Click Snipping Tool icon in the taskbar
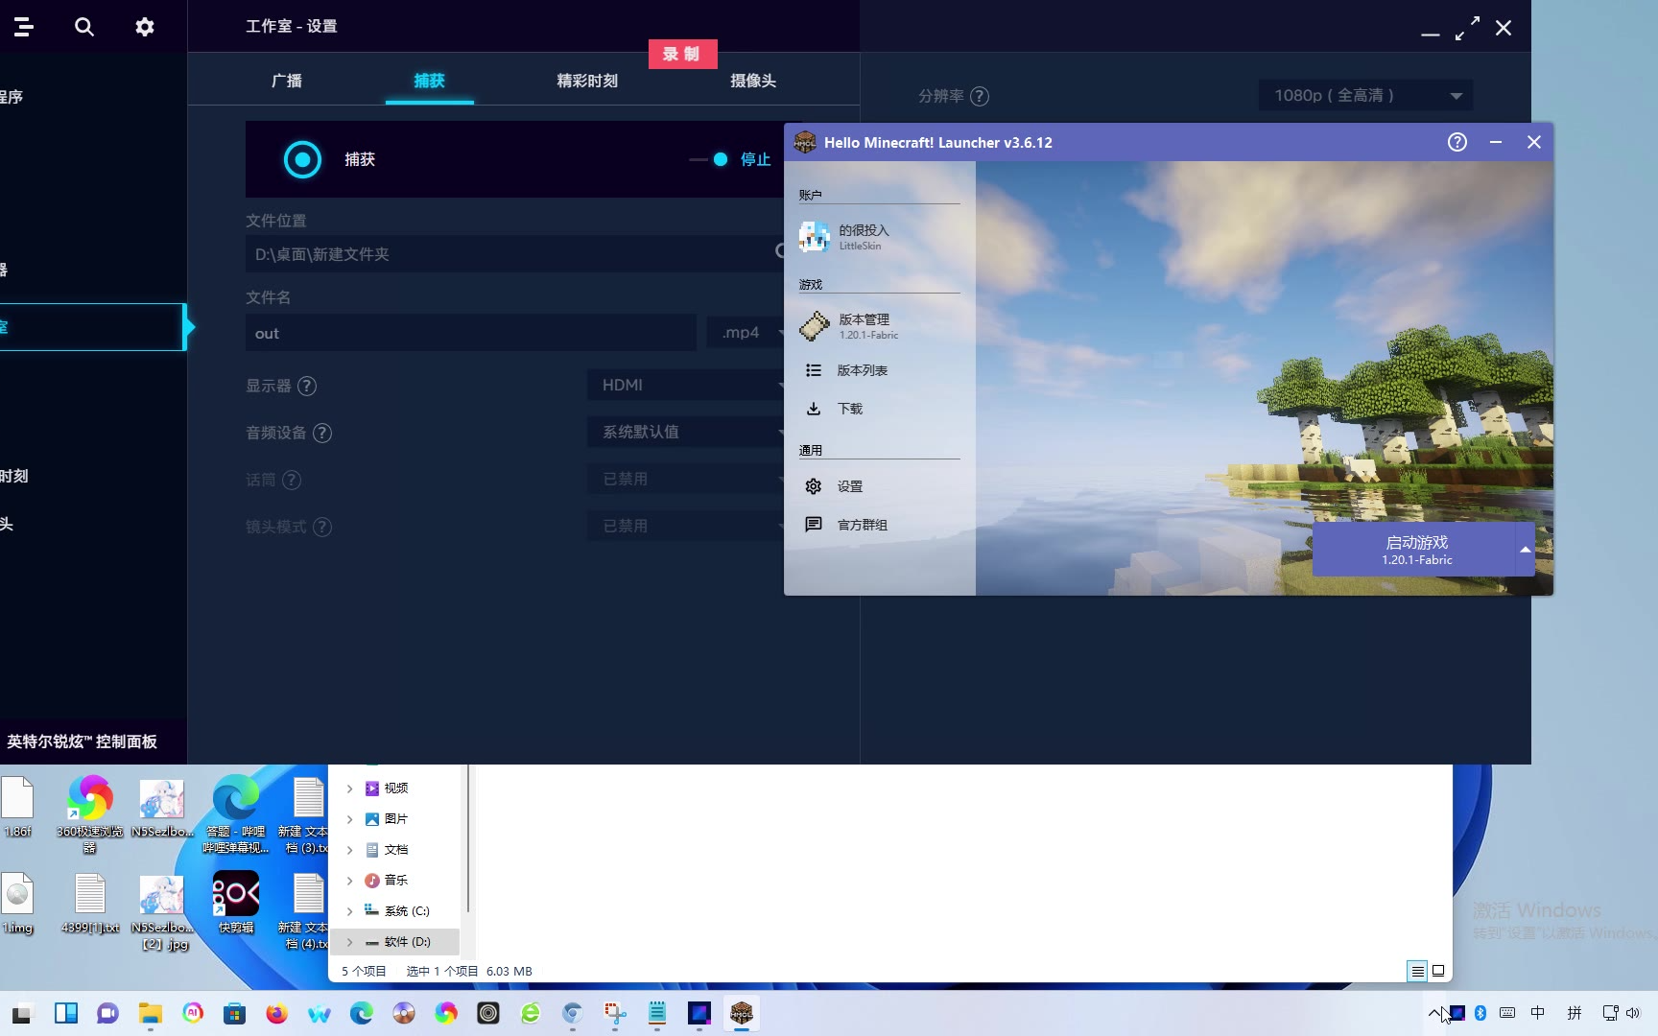 pyautogui.click(x=615, y=1013)
